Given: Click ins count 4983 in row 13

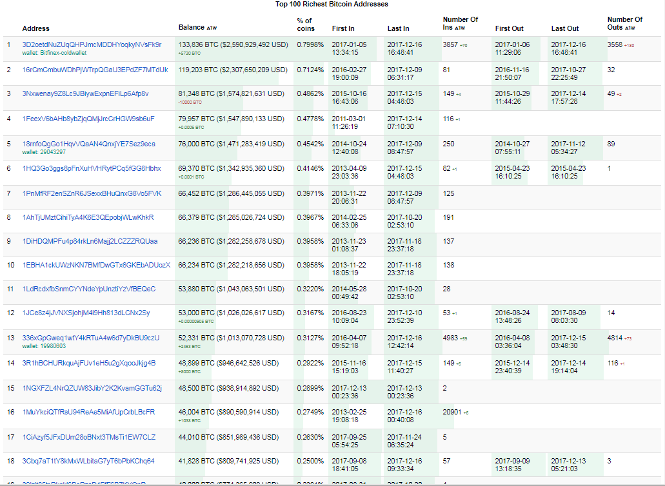Looking at the screenshot, I should click(x=450, y=338).
